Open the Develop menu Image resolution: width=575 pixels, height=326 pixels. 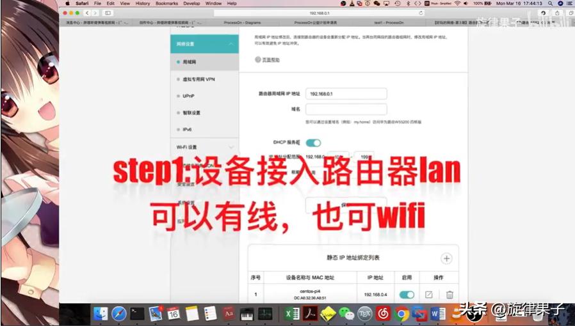pyautogui.click(x=192, y=3)
